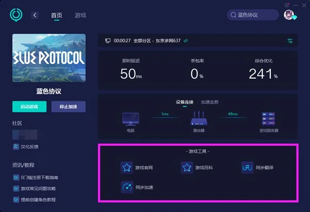Open 提前创建角色教程 guide

[38, 200]
